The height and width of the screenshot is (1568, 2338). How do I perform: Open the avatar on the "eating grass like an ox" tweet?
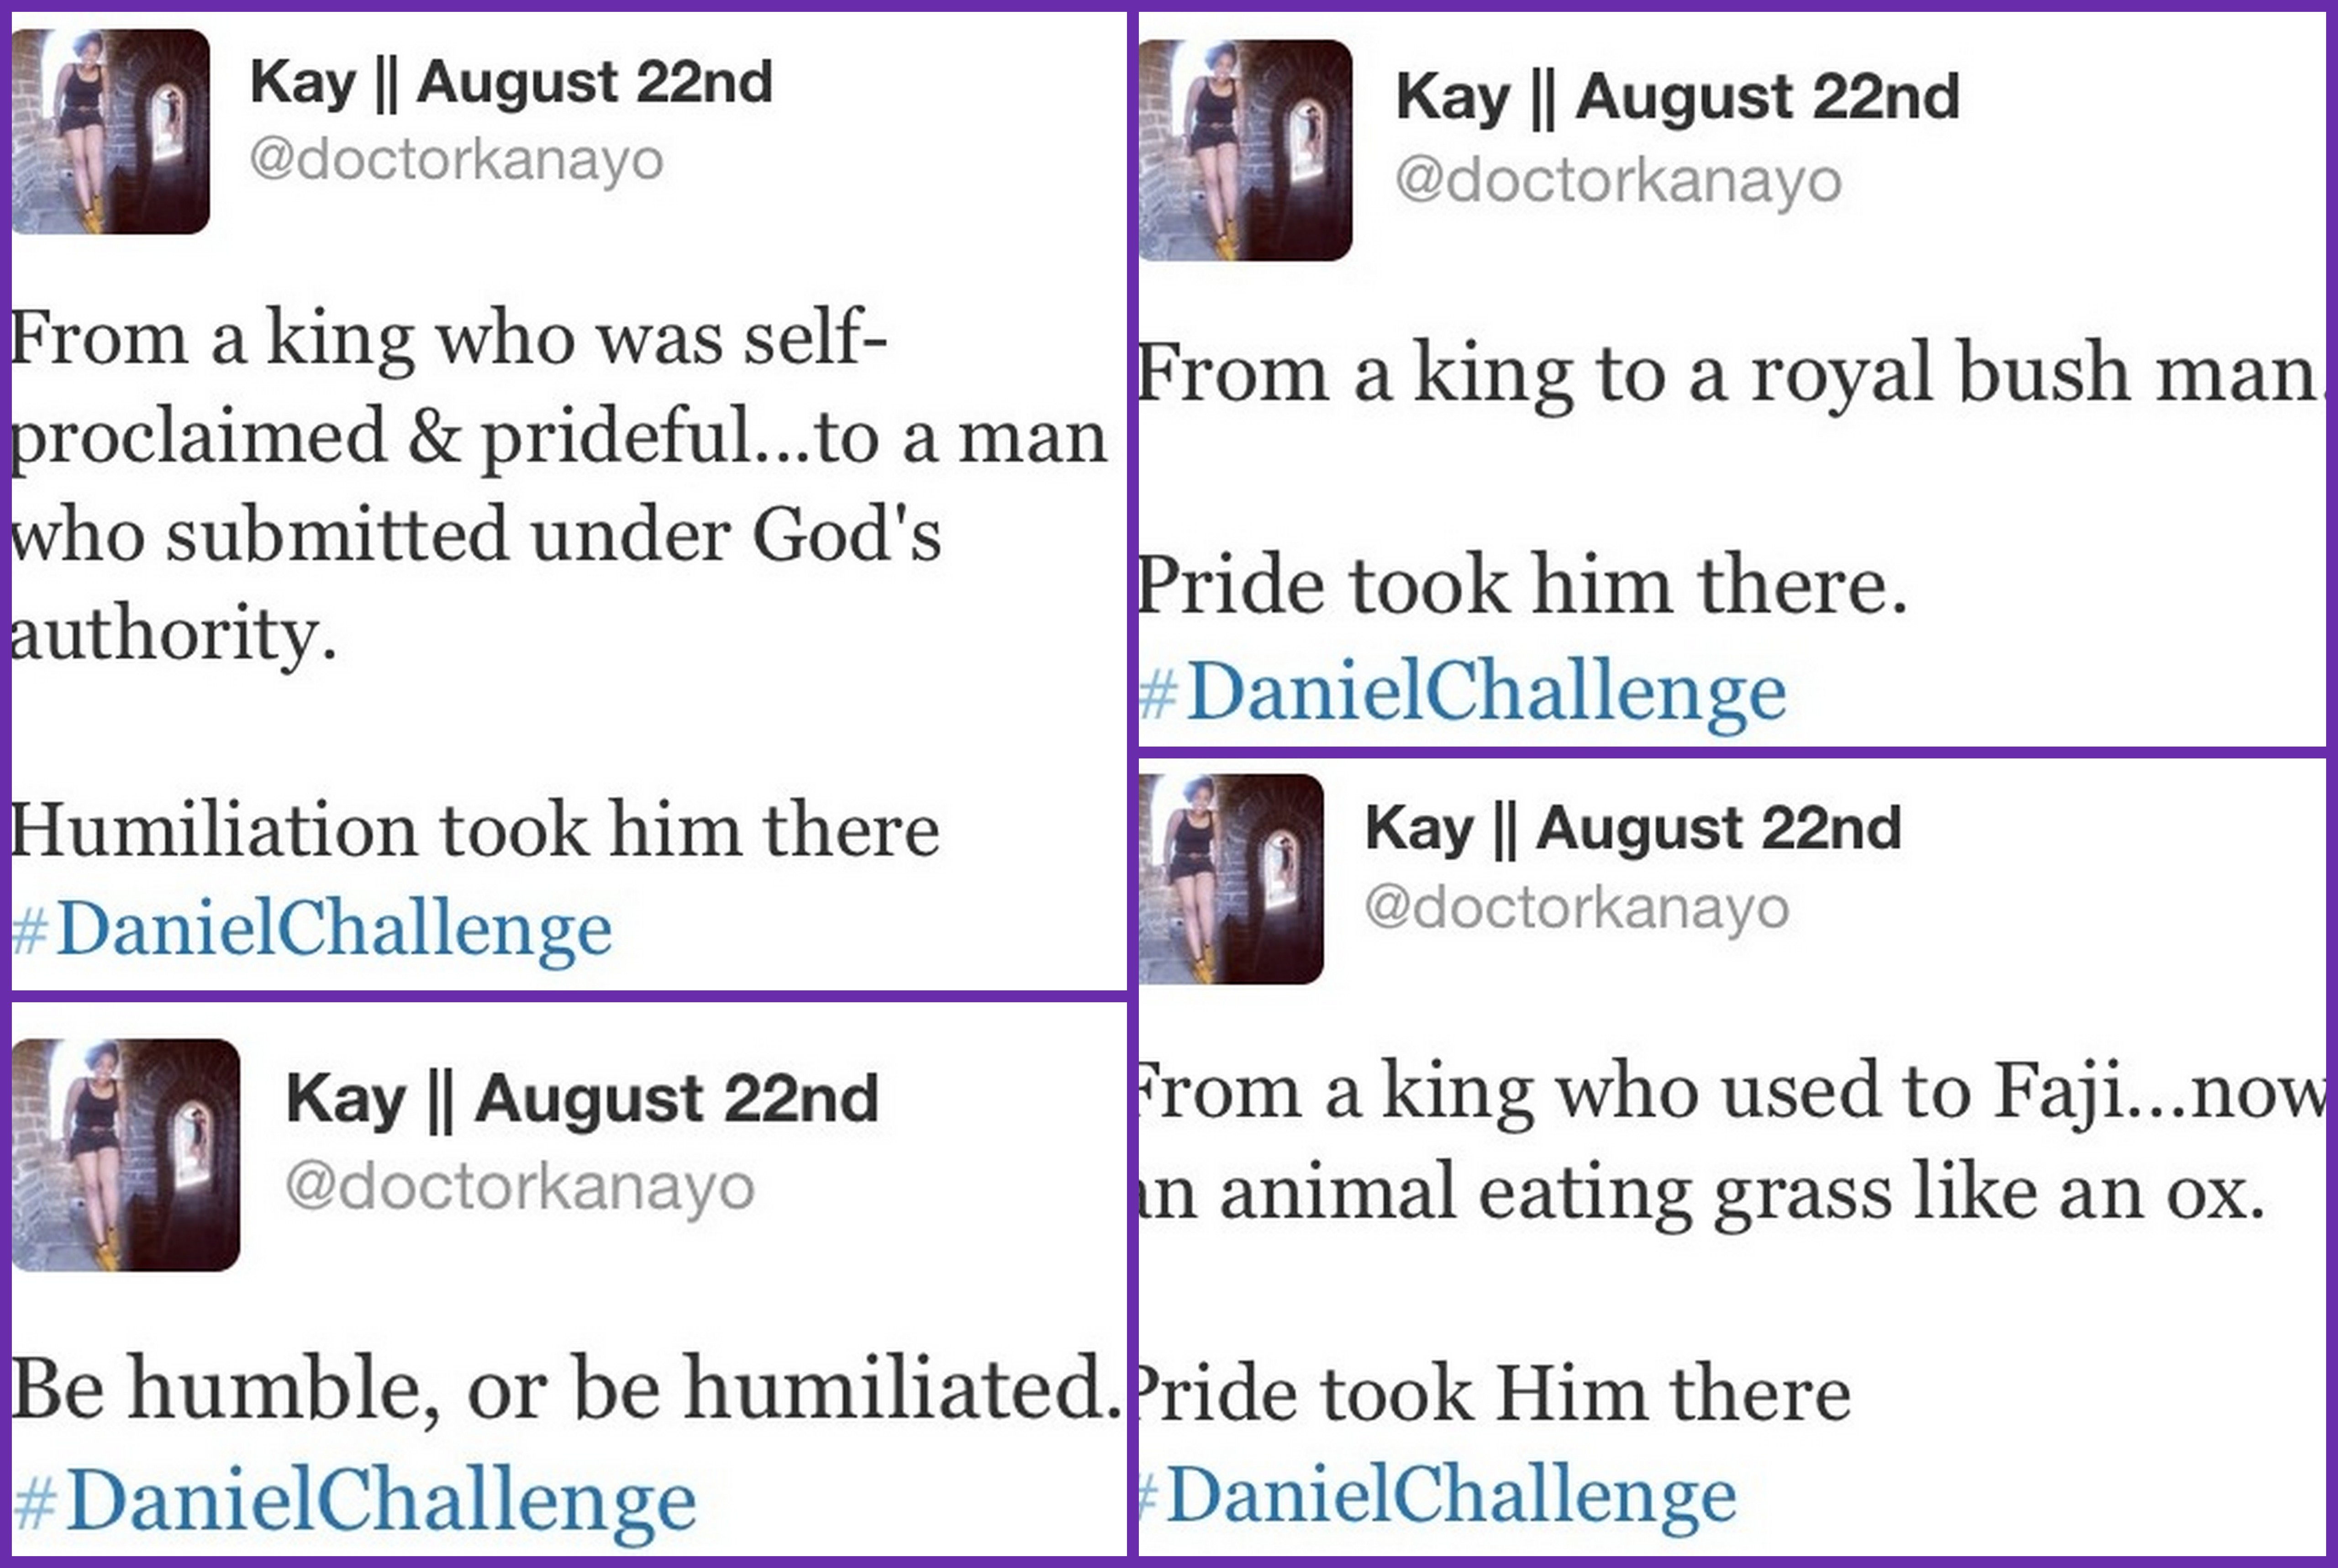1231,878
